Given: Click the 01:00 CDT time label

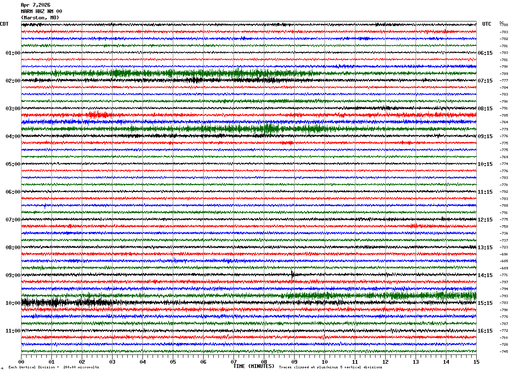Looking at the screenshot, I should [13, 53].
